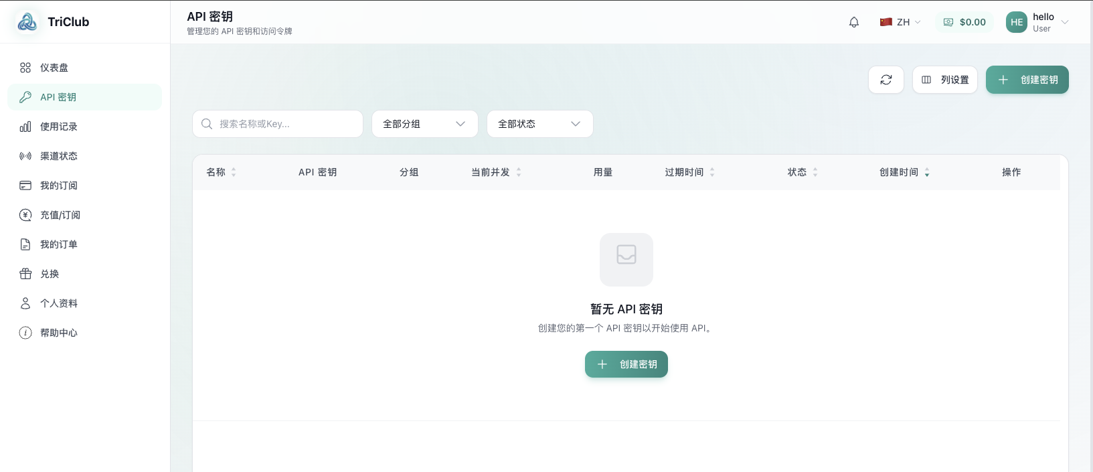Open the 全部状态 dropdown
Screen dimensions: 1093x472
(x=540, y=124)
